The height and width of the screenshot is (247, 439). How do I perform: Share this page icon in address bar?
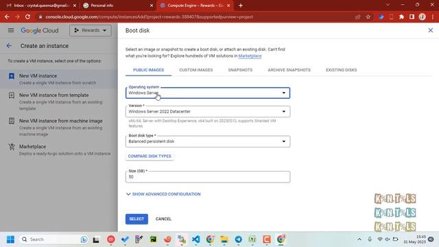click(357, 16)
